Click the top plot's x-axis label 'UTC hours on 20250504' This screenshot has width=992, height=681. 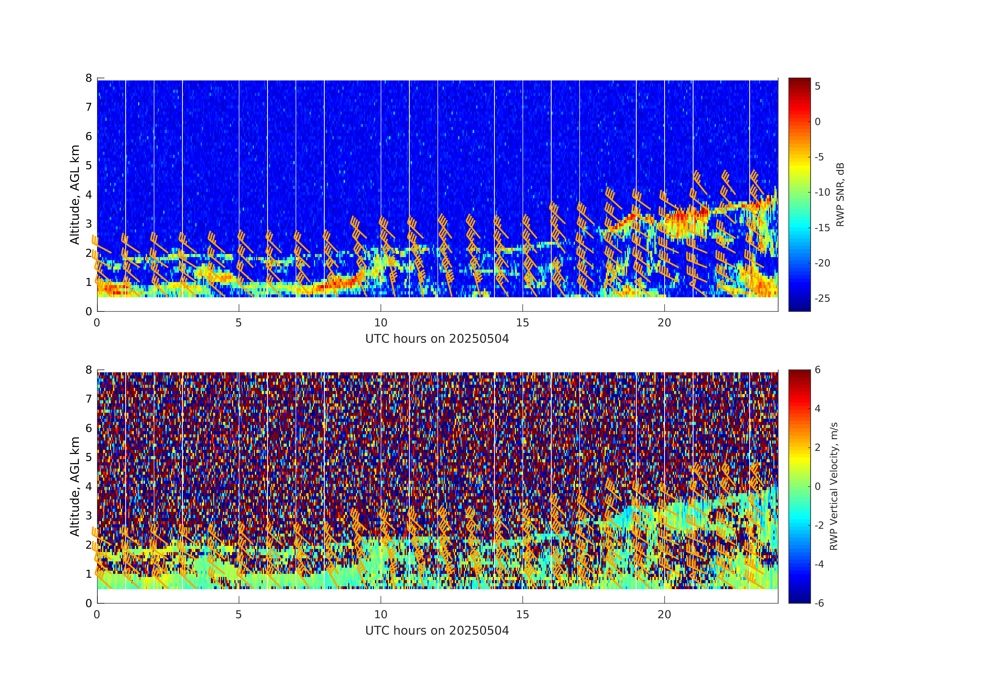coord(437,339)
